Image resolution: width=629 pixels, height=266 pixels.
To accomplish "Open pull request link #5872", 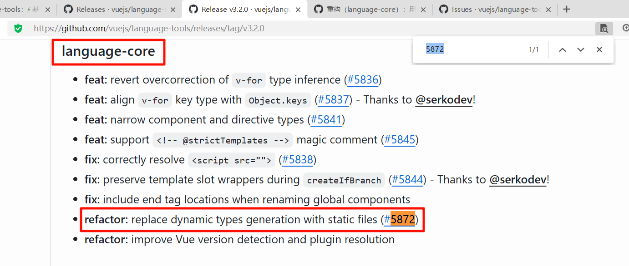I will (400, 220).
